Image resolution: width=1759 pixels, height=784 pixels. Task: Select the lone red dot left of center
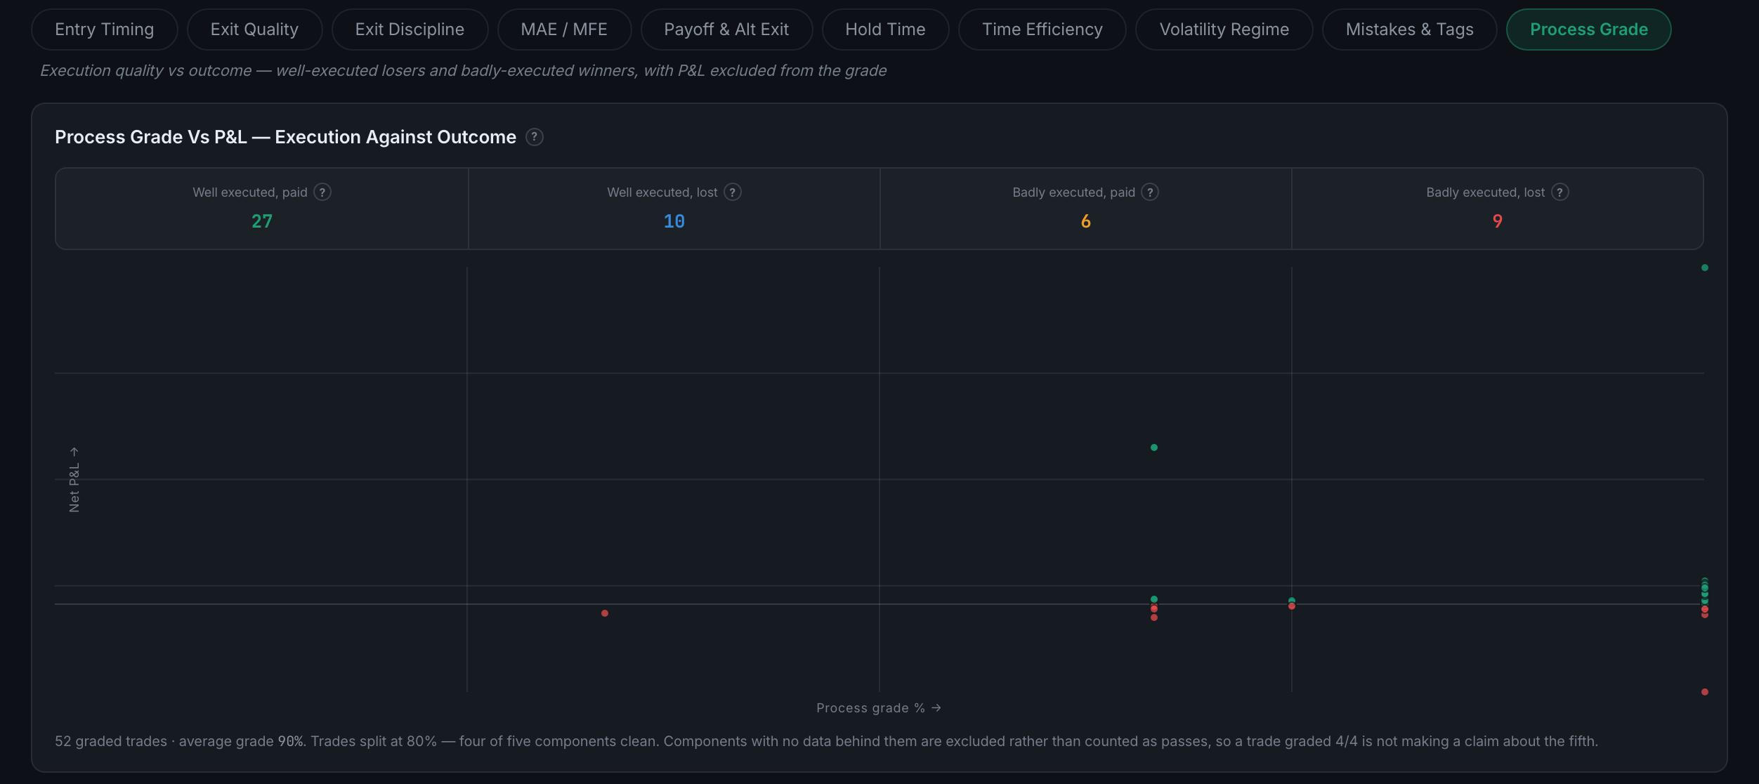605,613
